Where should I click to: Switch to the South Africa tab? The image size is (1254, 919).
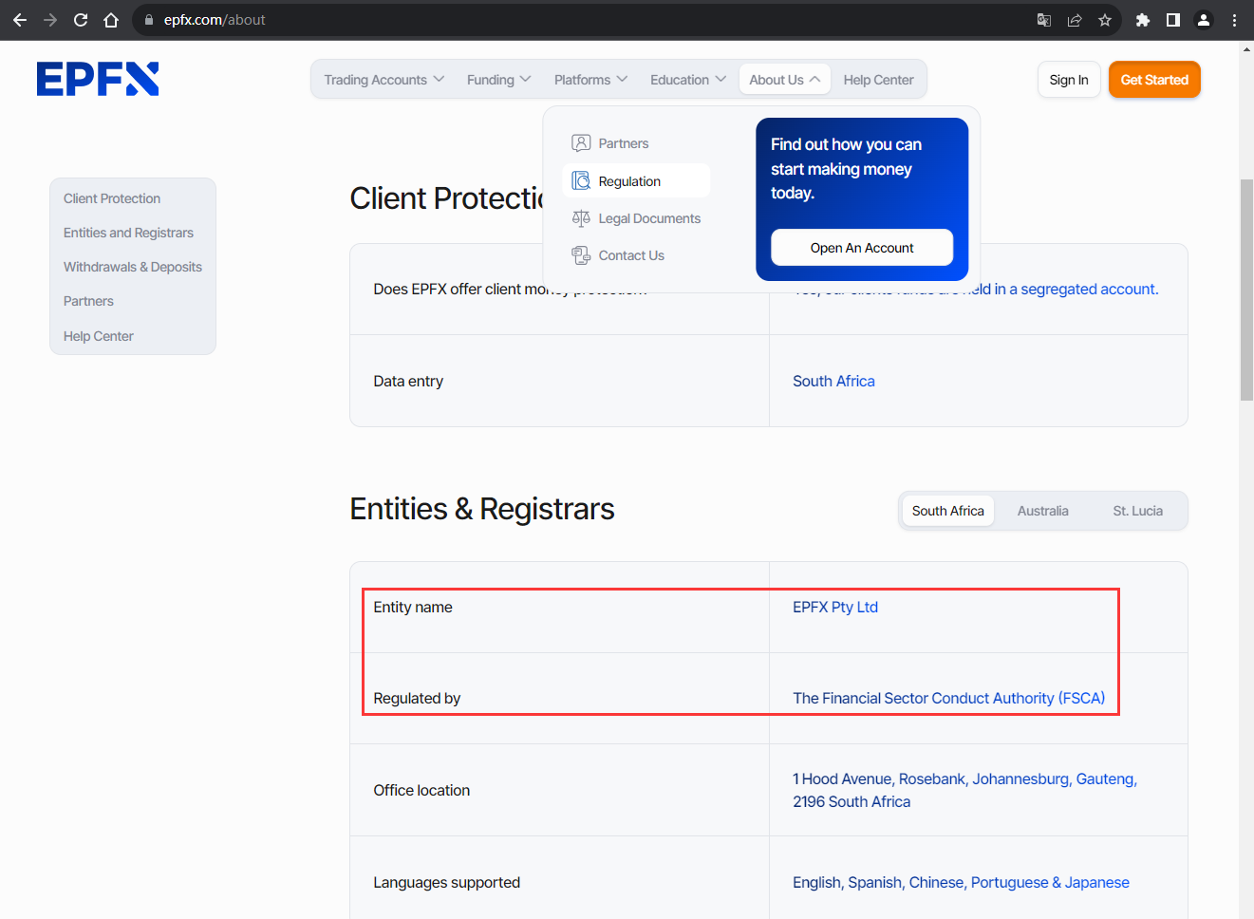coord(948,511)
